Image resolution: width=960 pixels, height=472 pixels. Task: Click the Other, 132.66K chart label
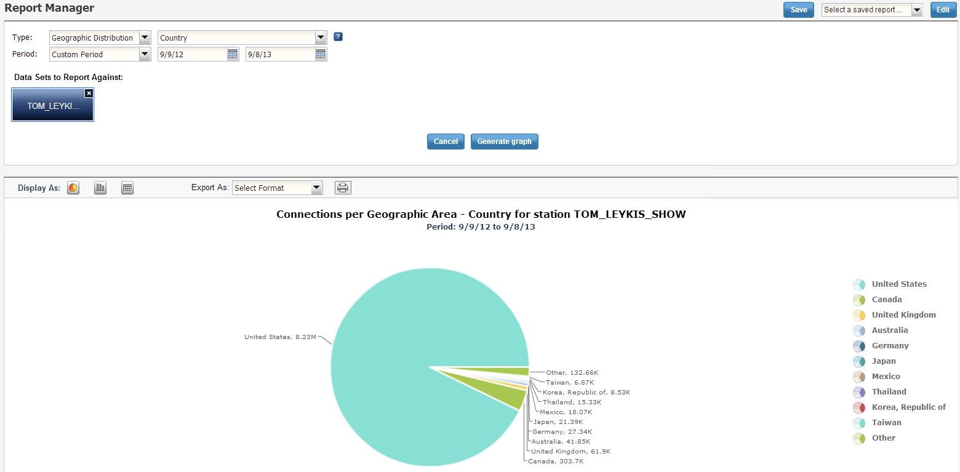[x=572, y=372]
